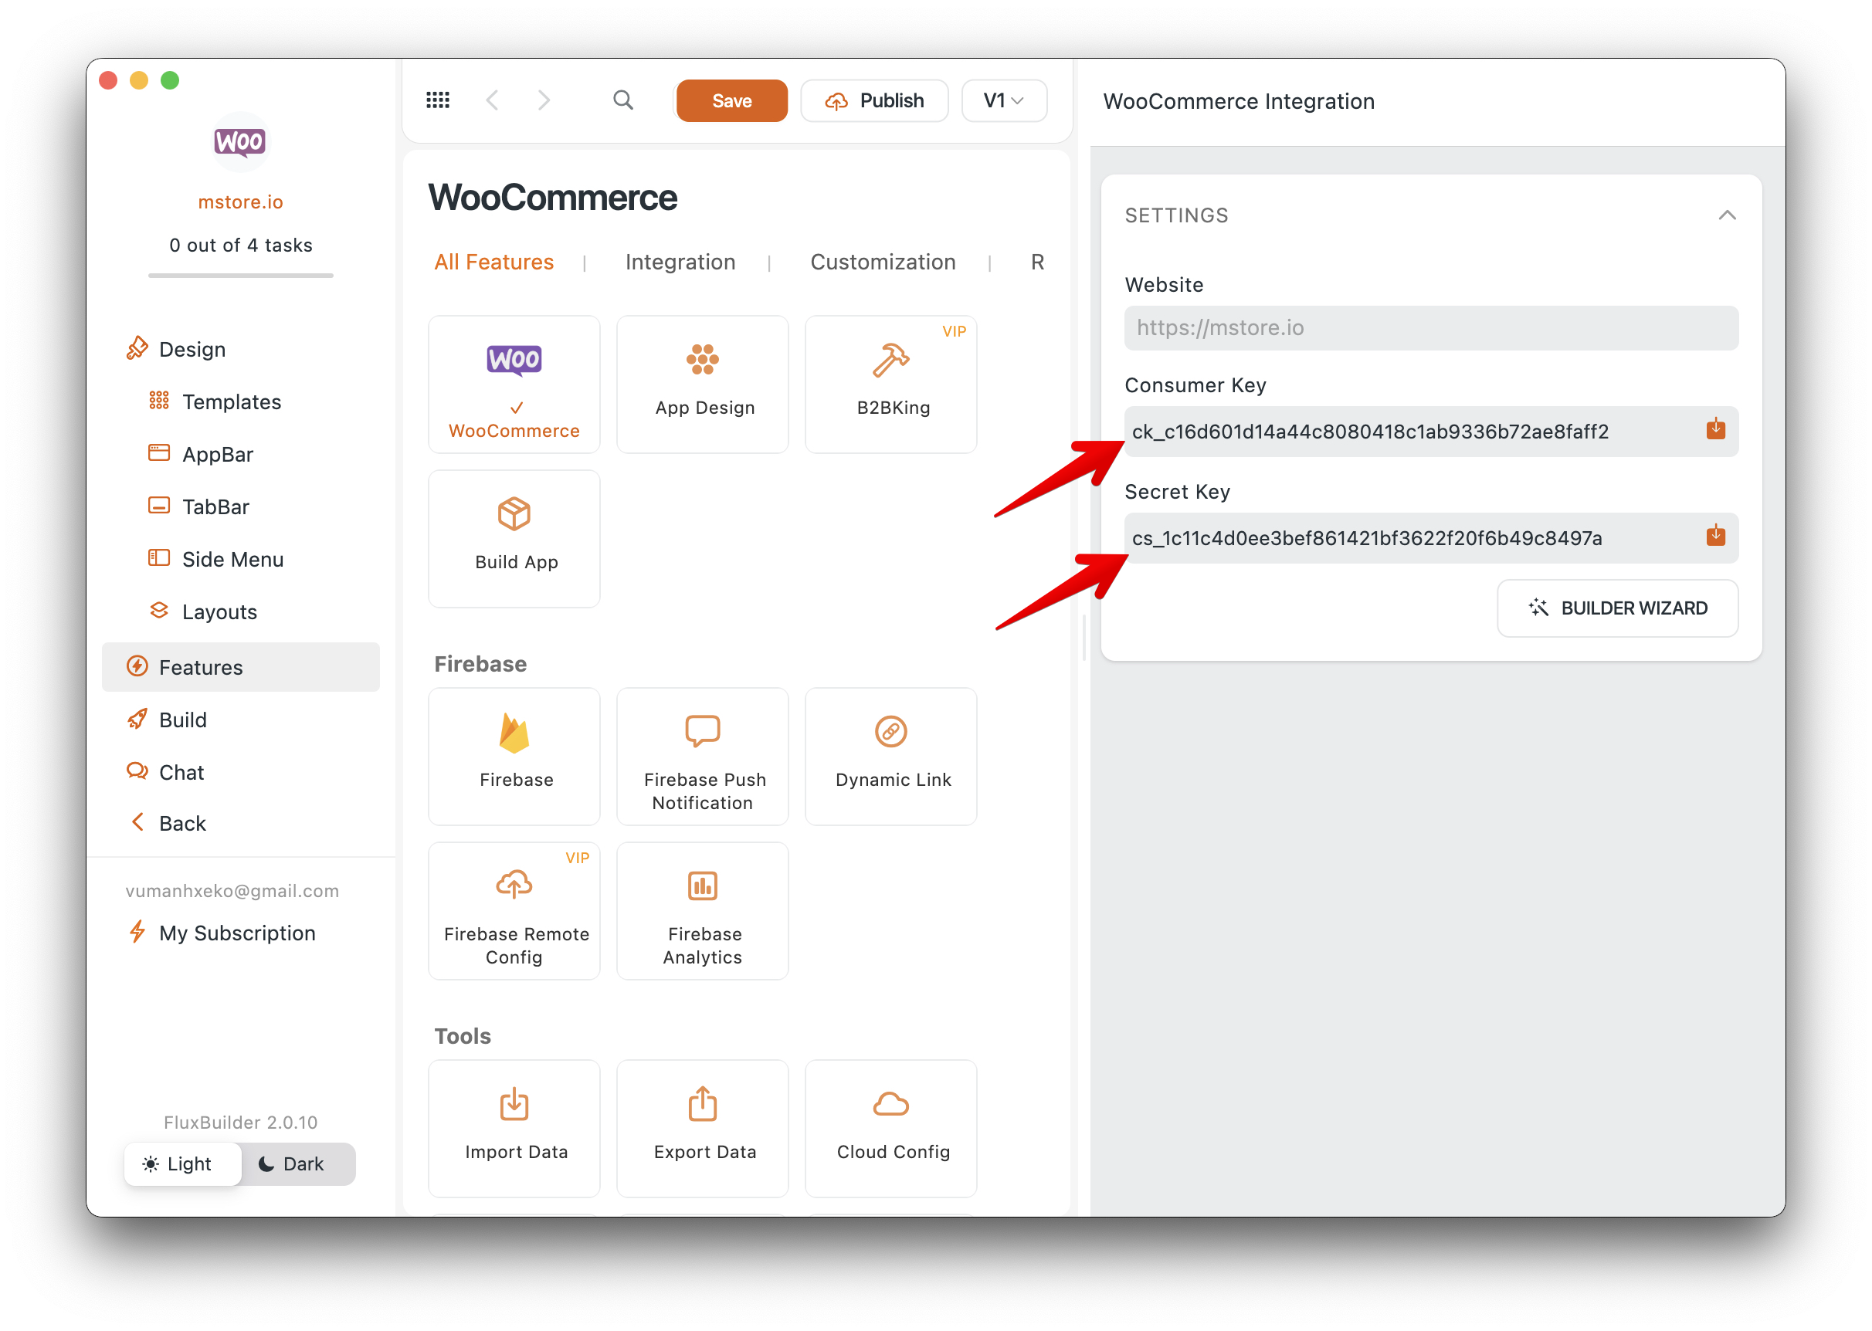Select the WooCommerce checked feature card
The width and height of the screenshot is (1872, 1331).
click(514, 383)
